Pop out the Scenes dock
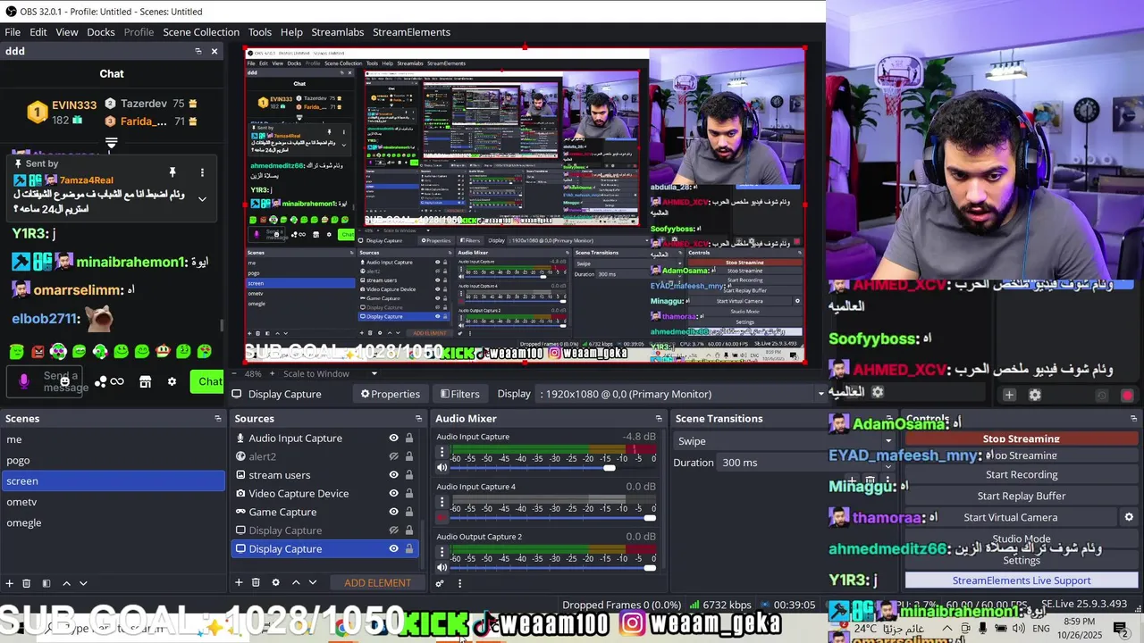The image size is (1144, 643). (x=217, y=418)
